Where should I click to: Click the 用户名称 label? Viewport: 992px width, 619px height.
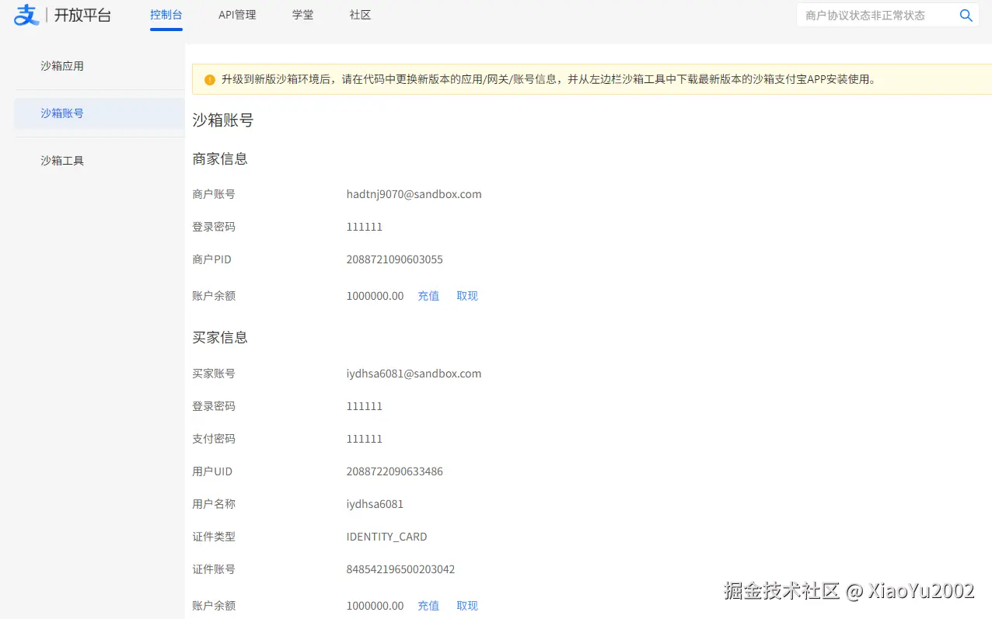(214, 504)
